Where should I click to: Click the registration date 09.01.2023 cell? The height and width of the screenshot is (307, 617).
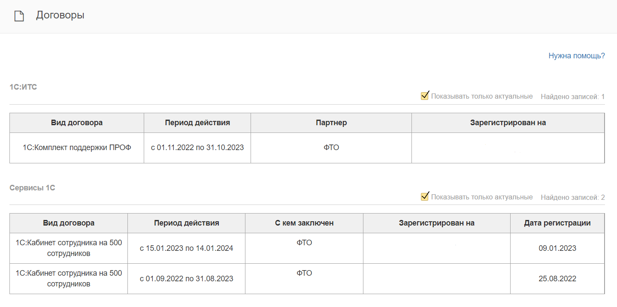point(557,248)
